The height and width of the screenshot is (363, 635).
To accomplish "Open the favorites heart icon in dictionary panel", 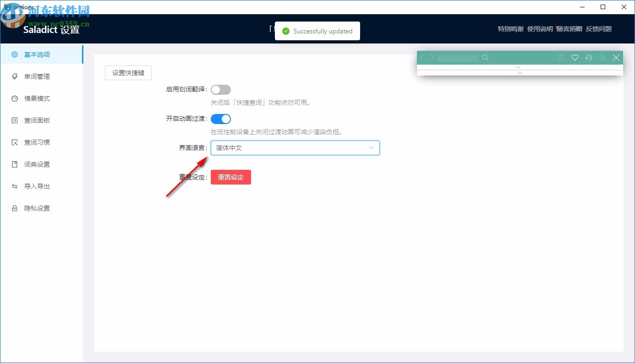I will (x=575, y=58).
